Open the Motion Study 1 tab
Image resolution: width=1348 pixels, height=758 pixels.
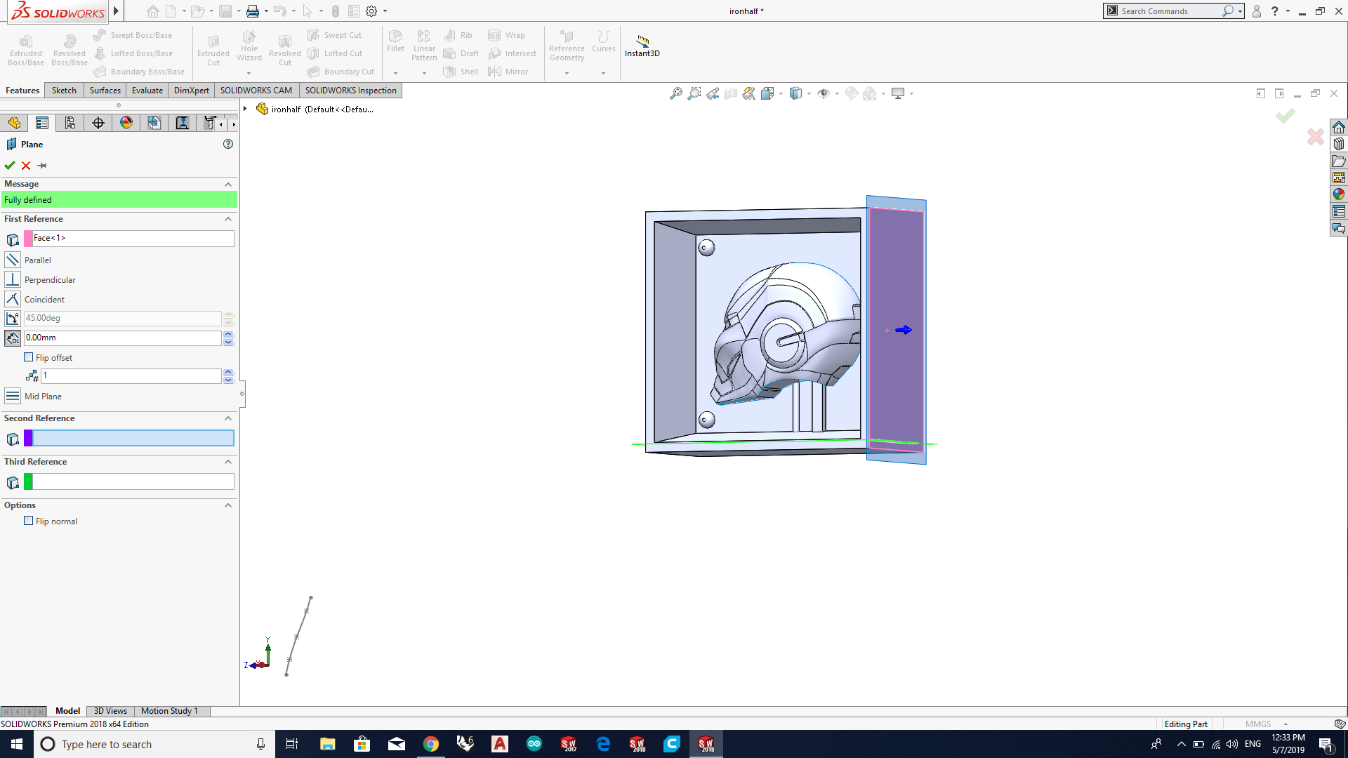[x=169, y=711]
